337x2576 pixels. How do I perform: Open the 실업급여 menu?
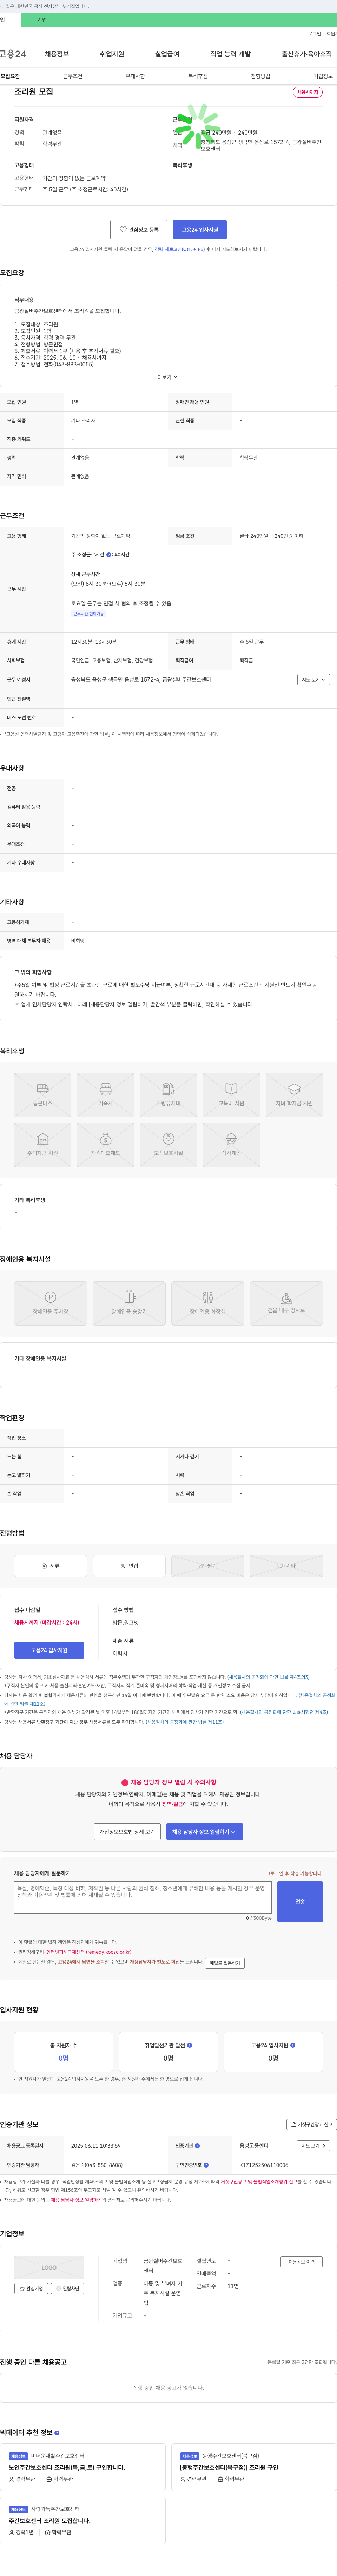(x=167, y=54)
